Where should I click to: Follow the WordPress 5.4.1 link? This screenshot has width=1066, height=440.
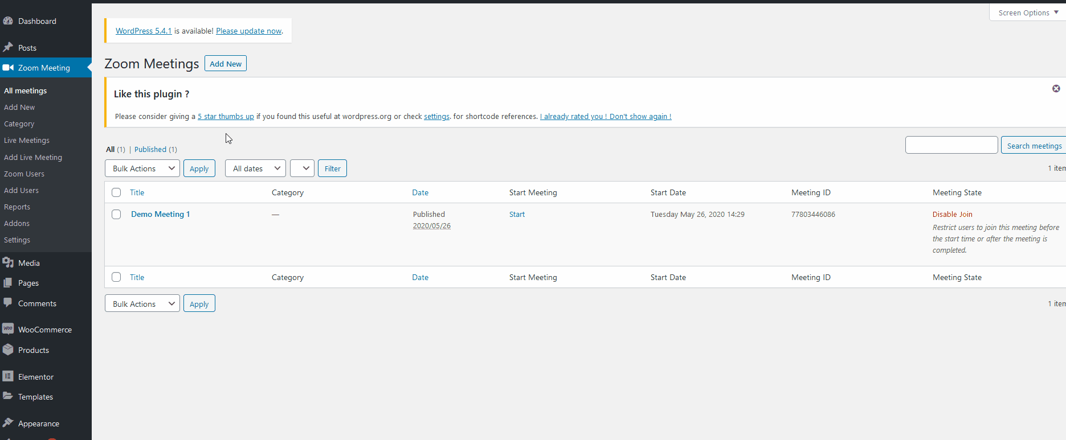point(144,31)
